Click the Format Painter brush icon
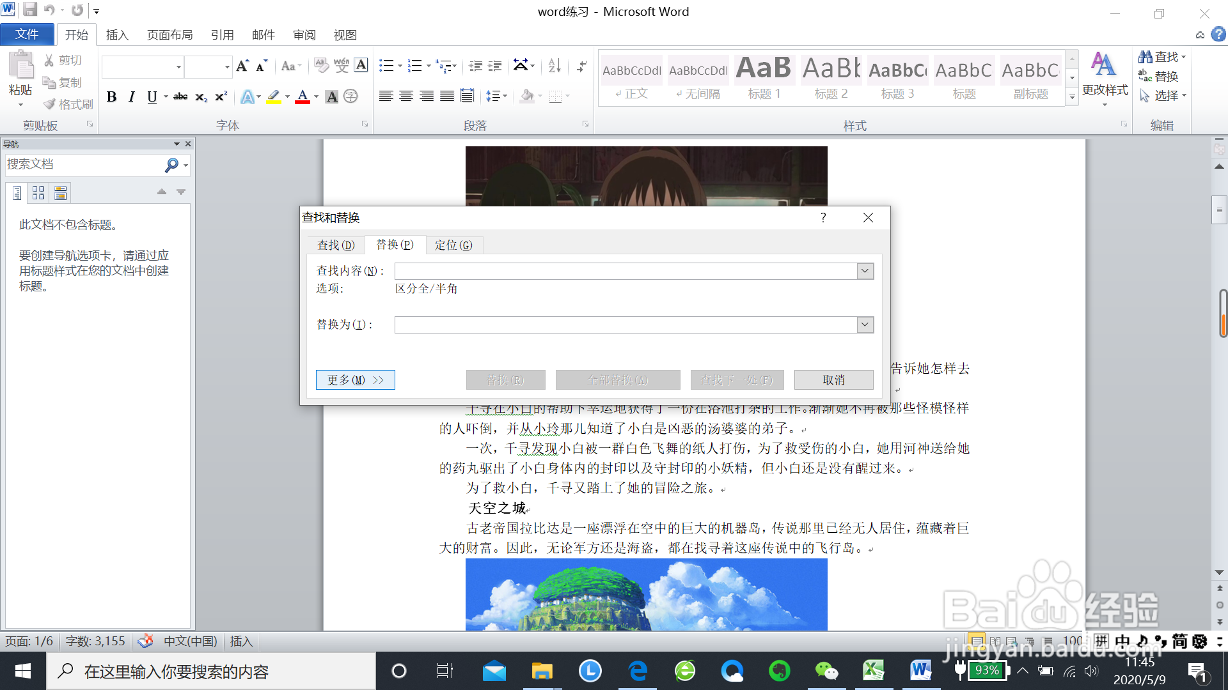 pos(49,104)
